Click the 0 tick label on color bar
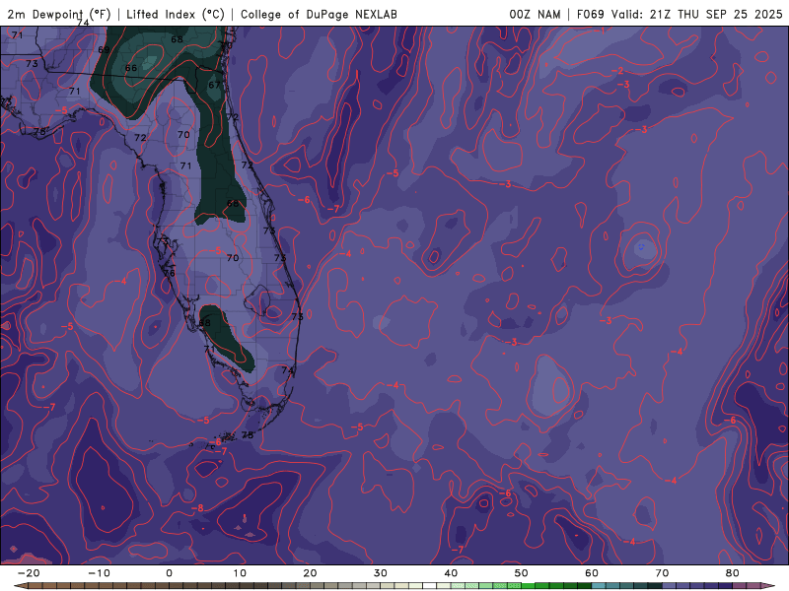The width and height of the screenshot is (789, 591). pyautogui.click(x=169, y=572)
